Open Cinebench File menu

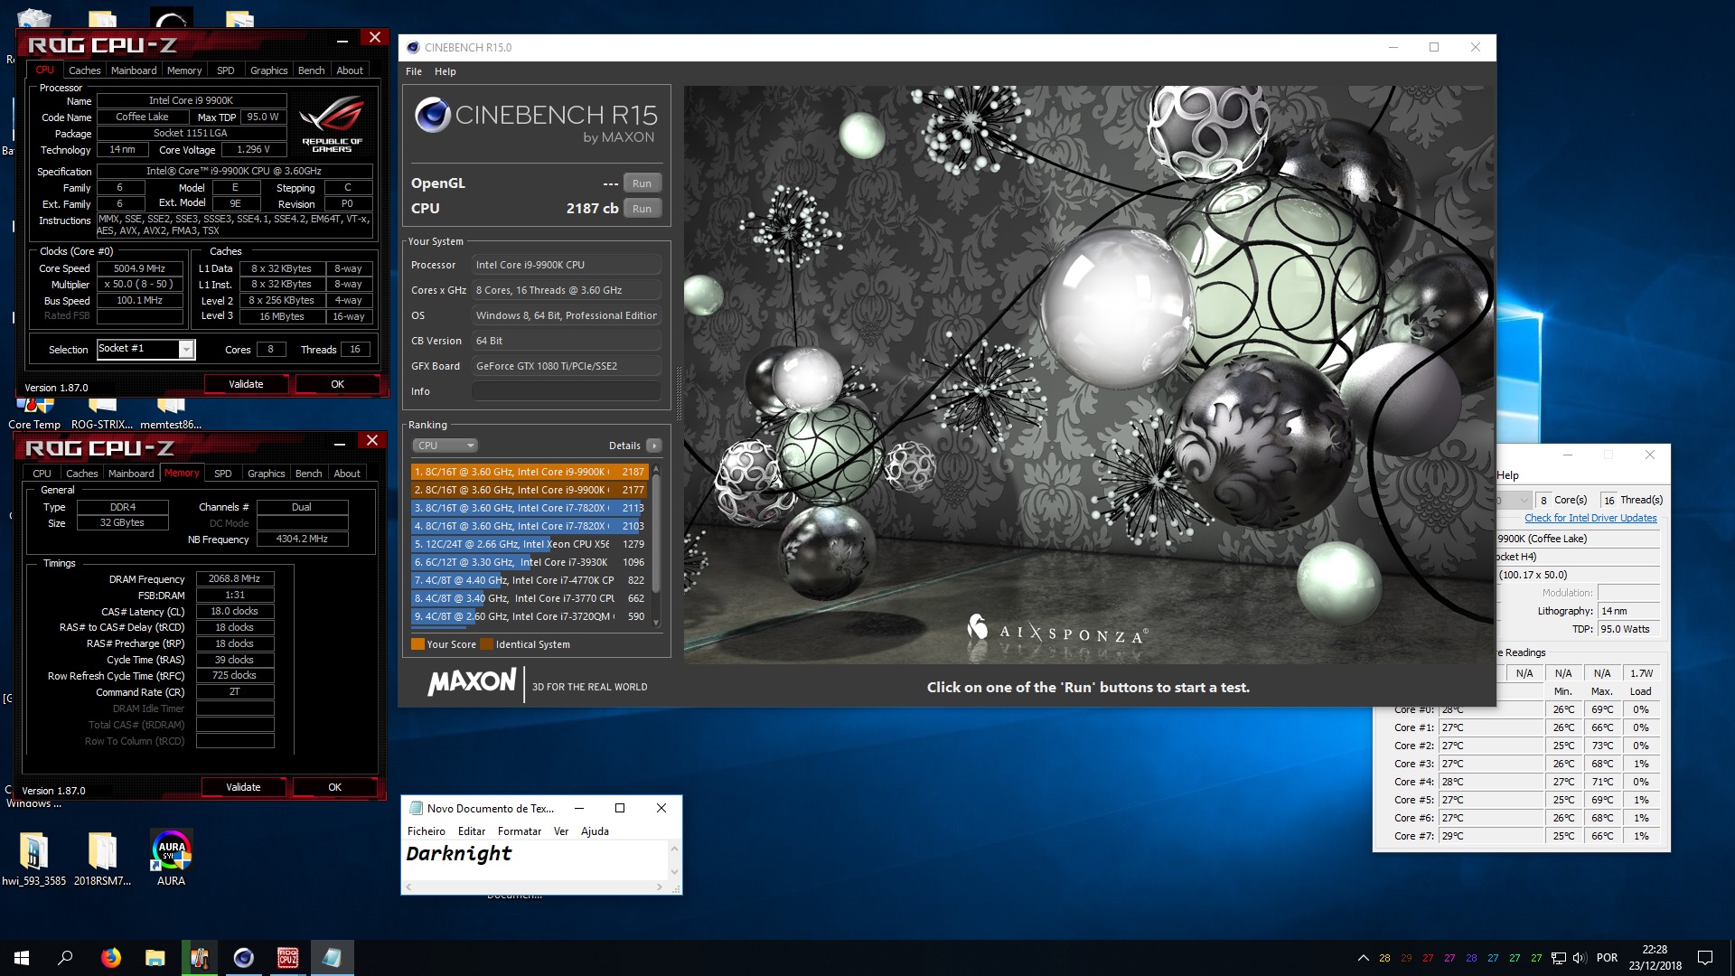coord(414,71)
